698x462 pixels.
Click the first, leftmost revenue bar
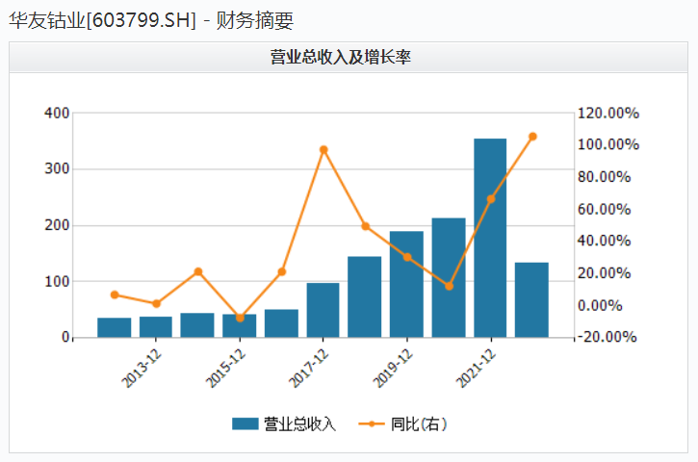click(x=114, y=327)
